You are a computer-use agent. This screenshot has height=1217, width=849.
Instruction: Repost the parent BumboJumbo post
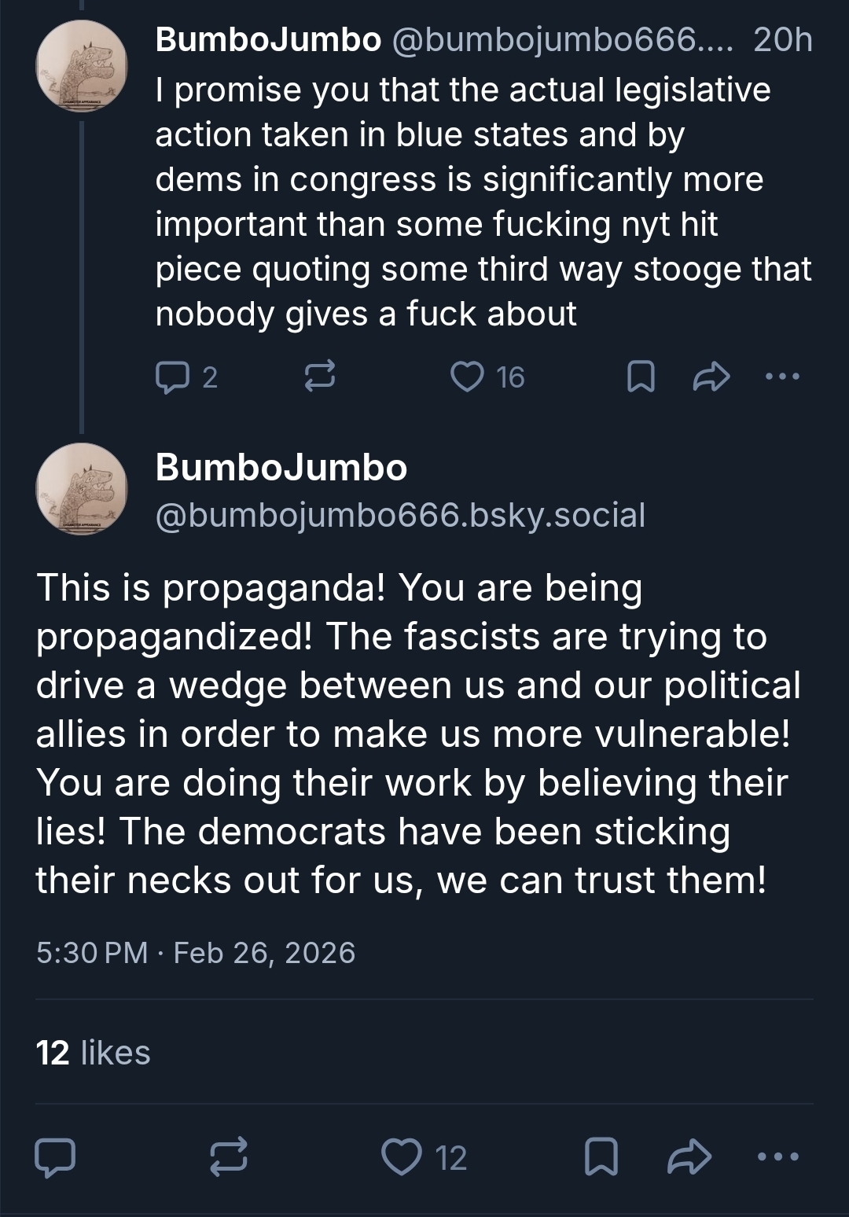320,377
